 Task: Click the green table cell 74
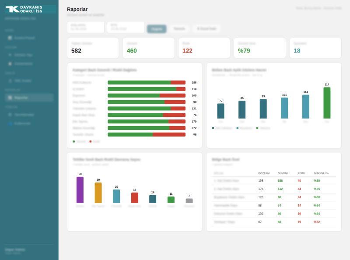point(280,205)
